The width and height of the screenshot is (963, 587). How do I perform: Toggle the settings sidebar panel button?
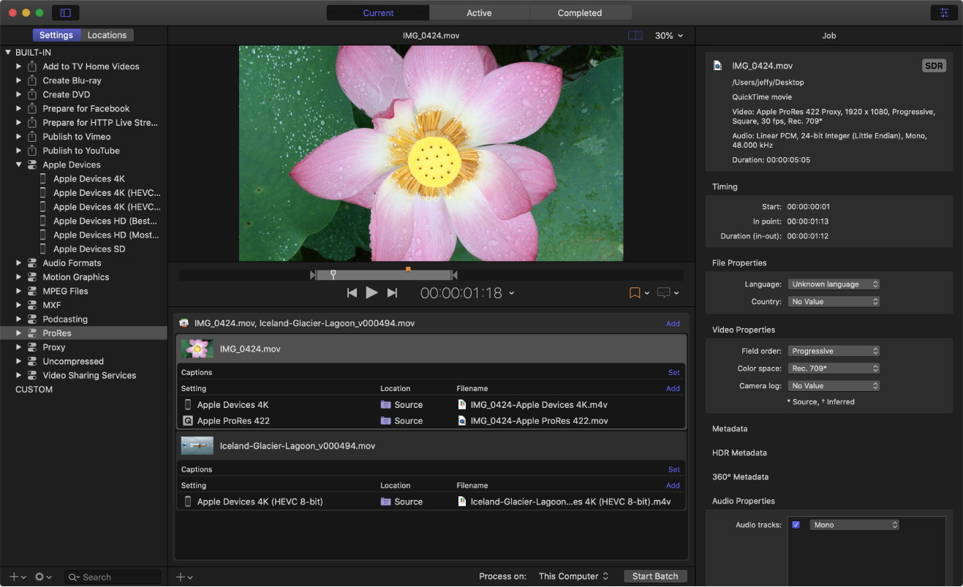click(66, 12)
